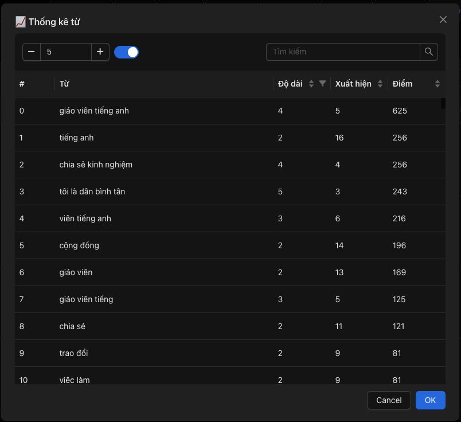Click the Tìm kiếm search field
The image size is (461, 422).
pos(343,52)
